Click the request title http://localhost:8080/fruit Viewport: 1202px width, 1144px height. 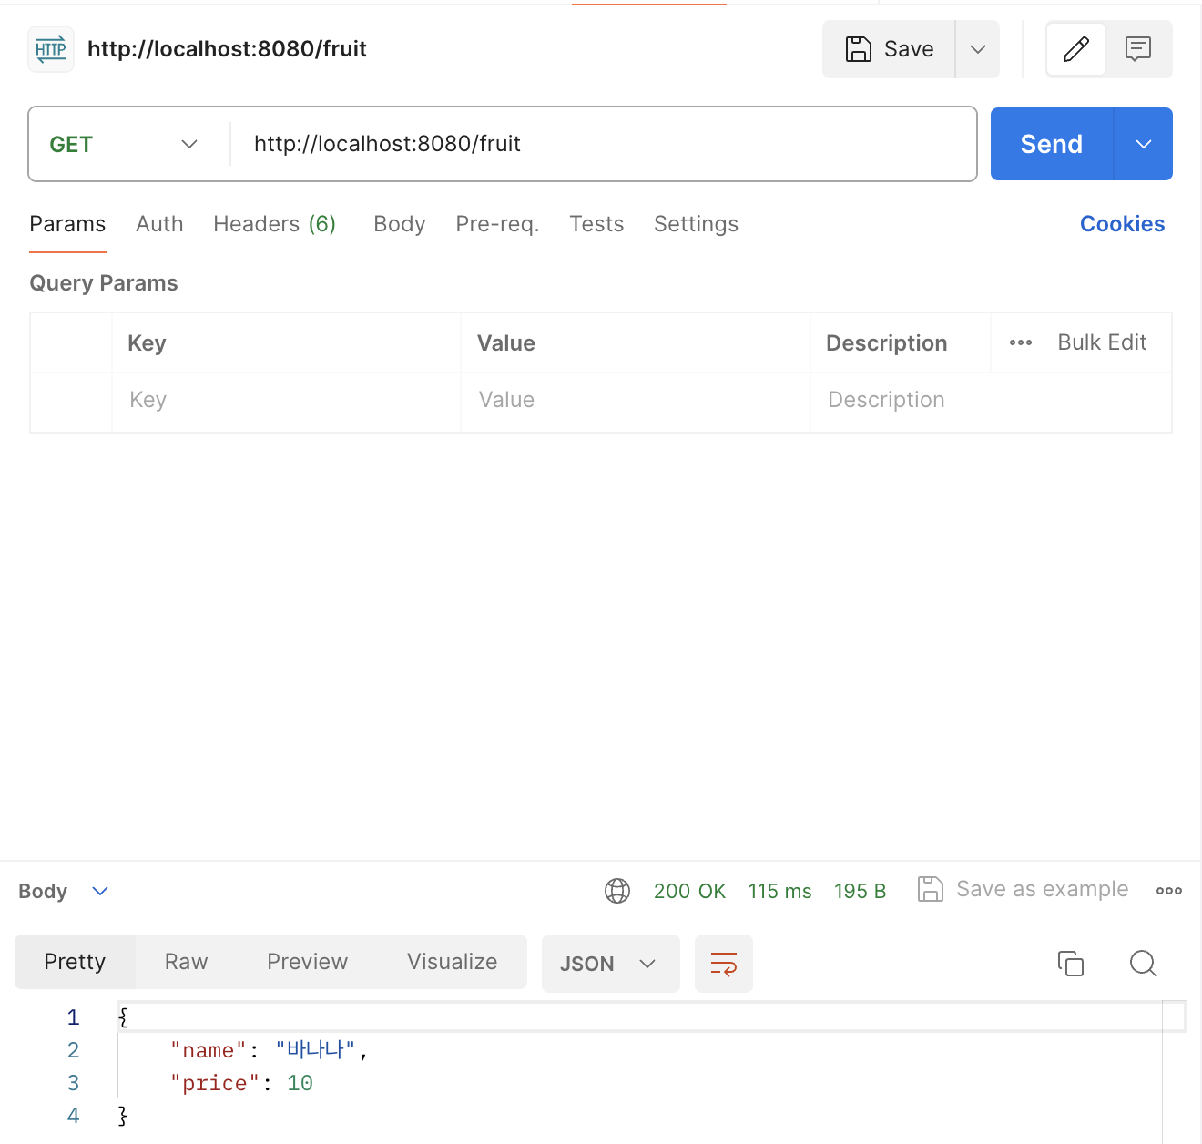(x=227, y=49)
